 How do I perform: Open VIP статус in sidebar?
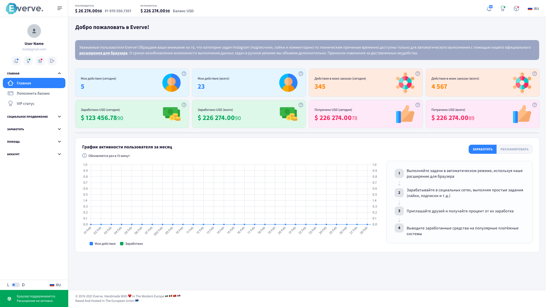pyautogui.click(x=25, y=103)
